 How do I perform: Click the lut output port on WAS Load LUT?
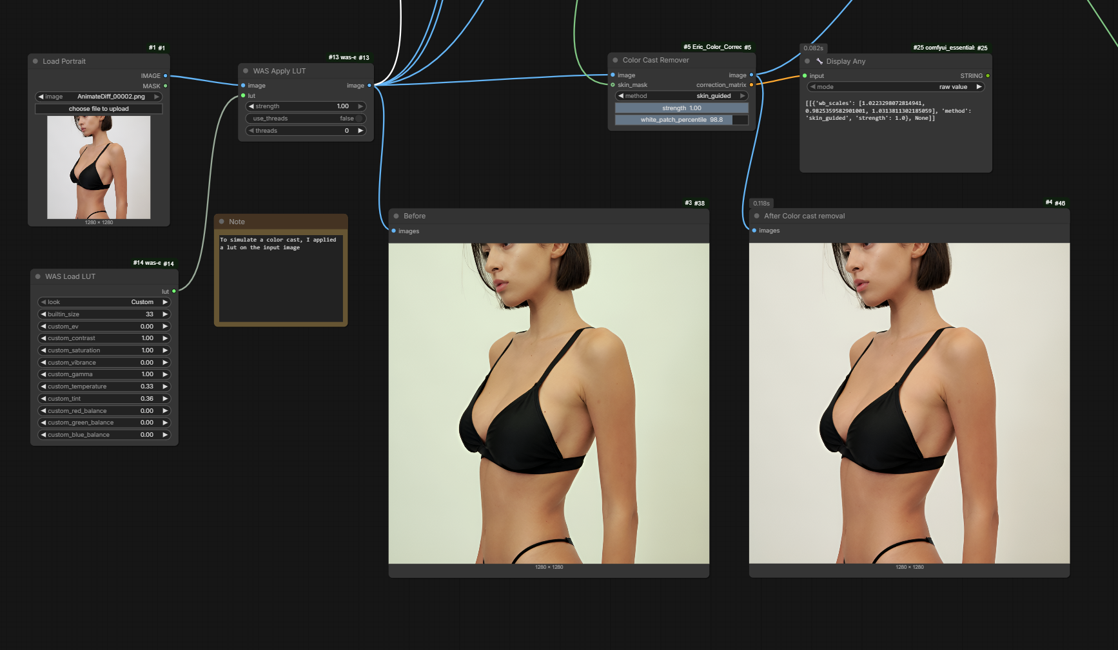click(x=174, y=291)
